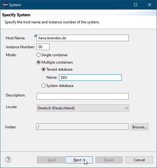
Task: Focus the Instance Number field
Action: tap(43, 47)
